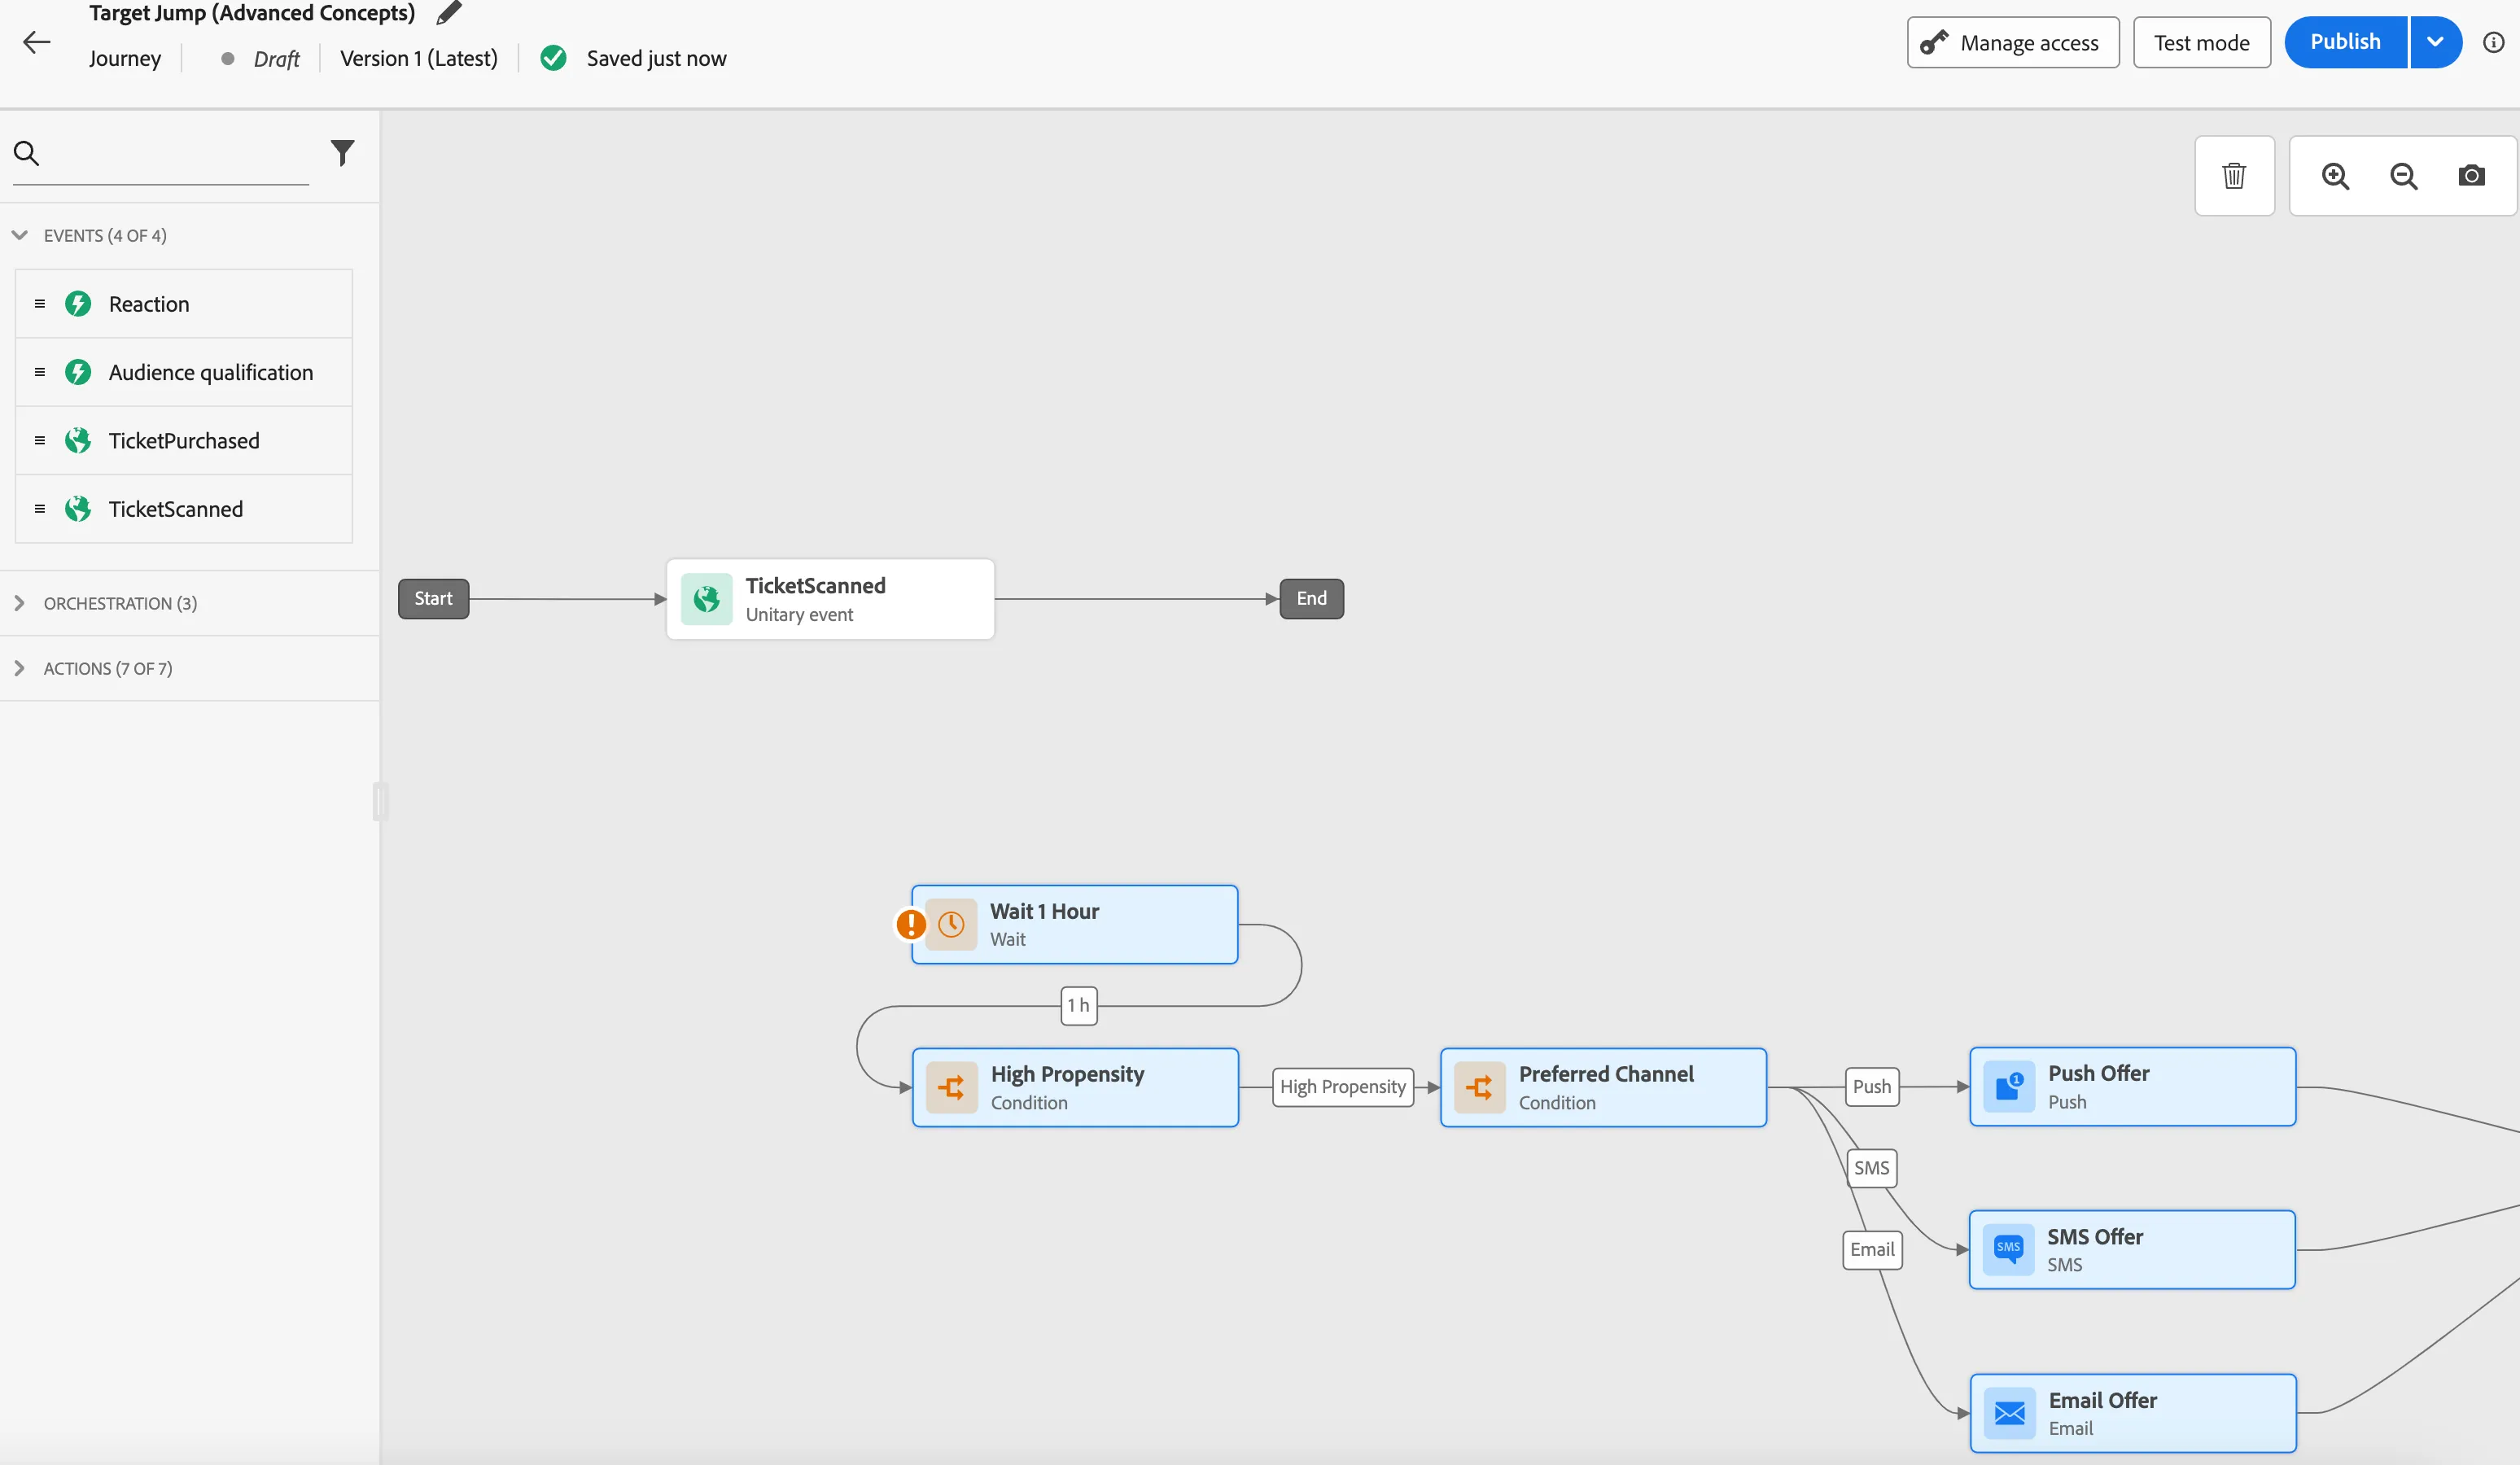Screen dimensions: 2520x1465
Task: Select the Email Offer envelope icon
Action: click(2010, 1413)
